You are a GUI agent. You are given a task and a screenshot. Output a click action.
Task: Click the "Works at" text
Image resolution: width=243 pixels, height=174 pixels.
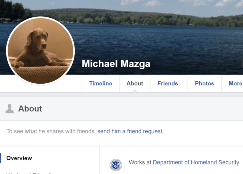tap(140, 162)
